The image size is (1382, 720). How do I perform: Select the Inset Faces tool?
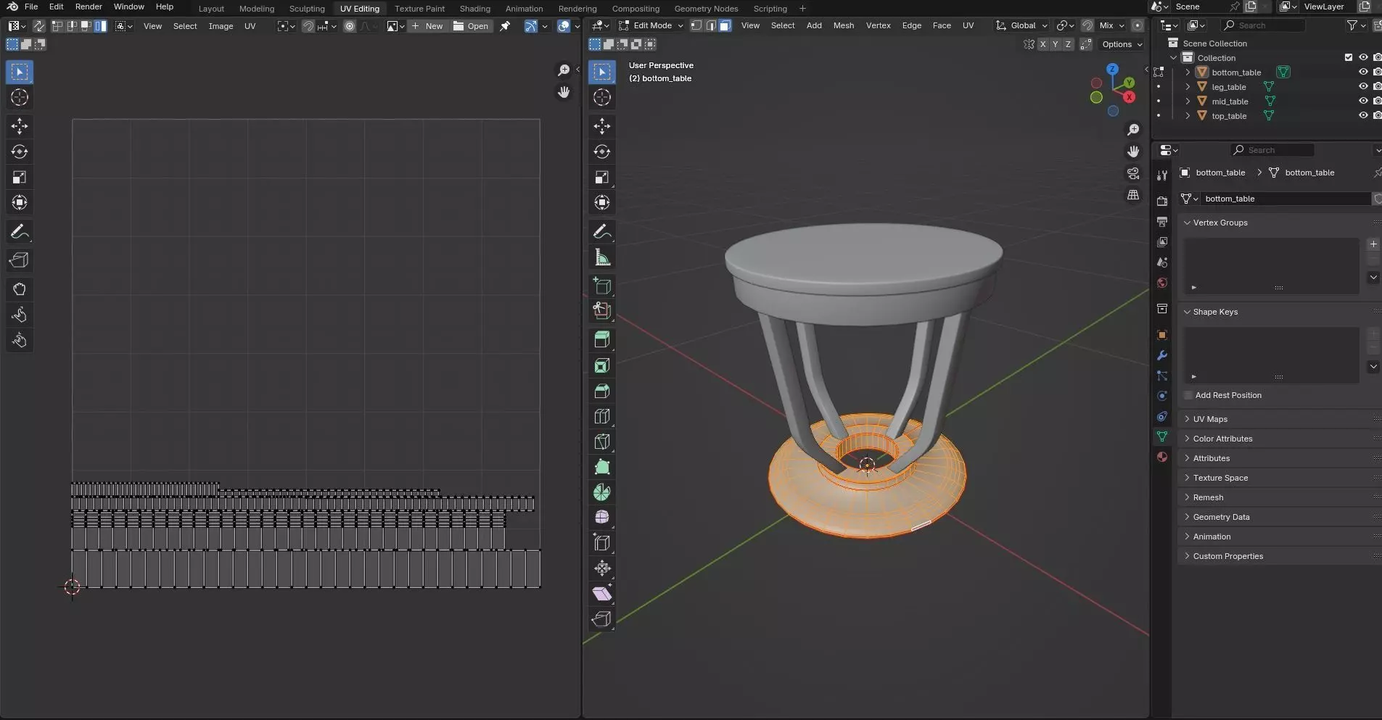602,365
